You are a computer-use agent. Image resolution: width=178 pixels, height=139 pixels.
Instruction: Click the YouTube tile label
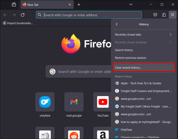(103, 115)
